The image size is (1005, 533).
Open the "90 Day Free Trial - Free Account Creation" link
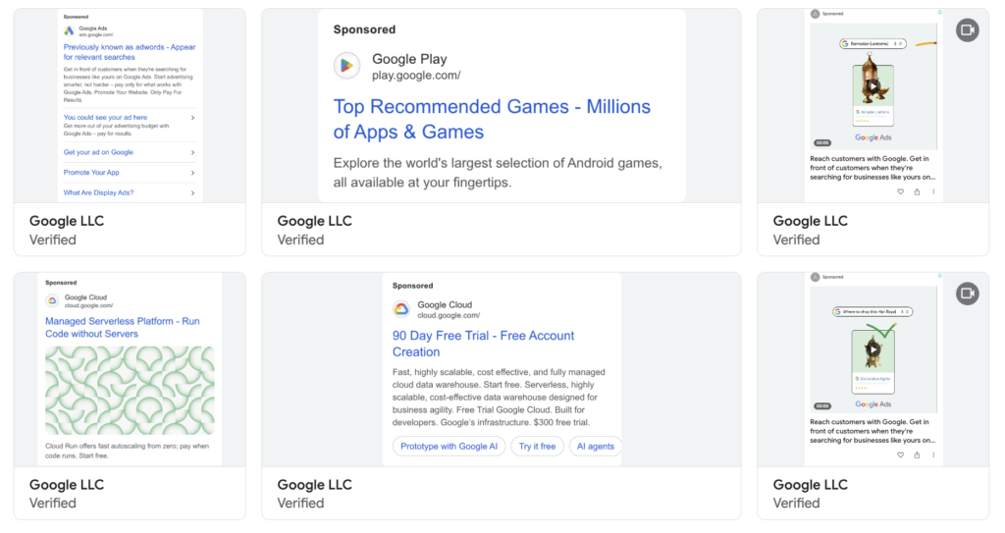pyautogui.click(x=483, y=344)
